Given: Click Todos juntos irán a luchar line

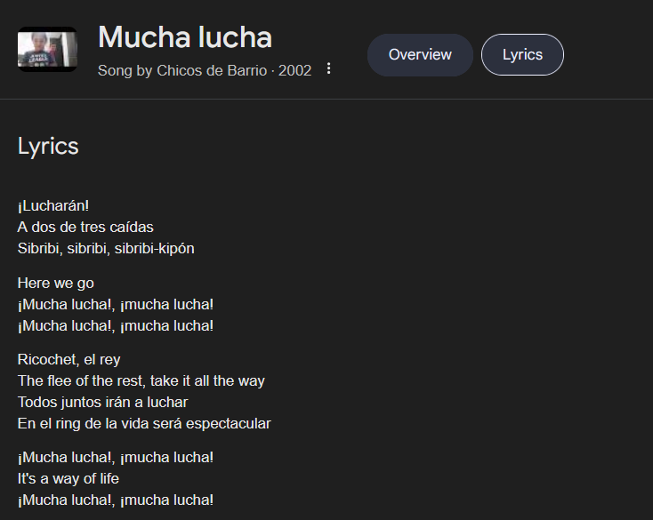Looking at the screenshot, I should 102,403.
